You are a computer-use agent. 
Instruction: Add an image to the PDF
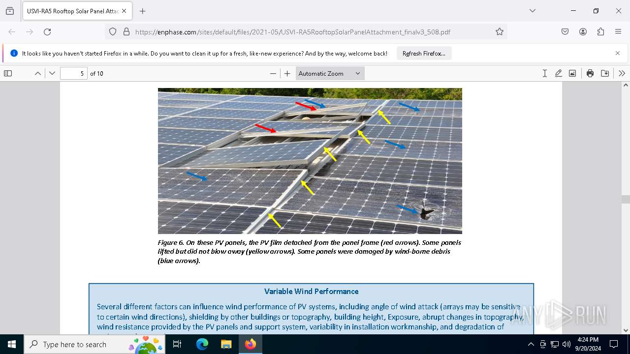572,73
